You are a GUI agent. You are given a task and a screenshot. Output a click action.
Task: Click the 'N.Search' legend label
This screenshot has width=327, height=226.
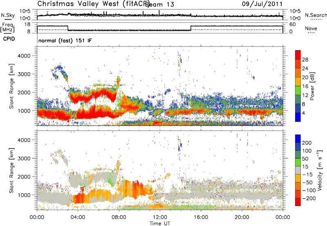316,15
